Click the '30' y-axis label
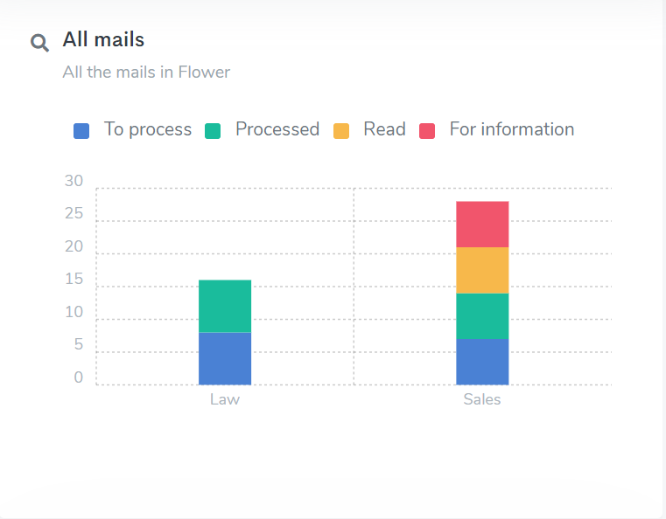This screenshot has width=666, height=519. click(x=74, y=182)
